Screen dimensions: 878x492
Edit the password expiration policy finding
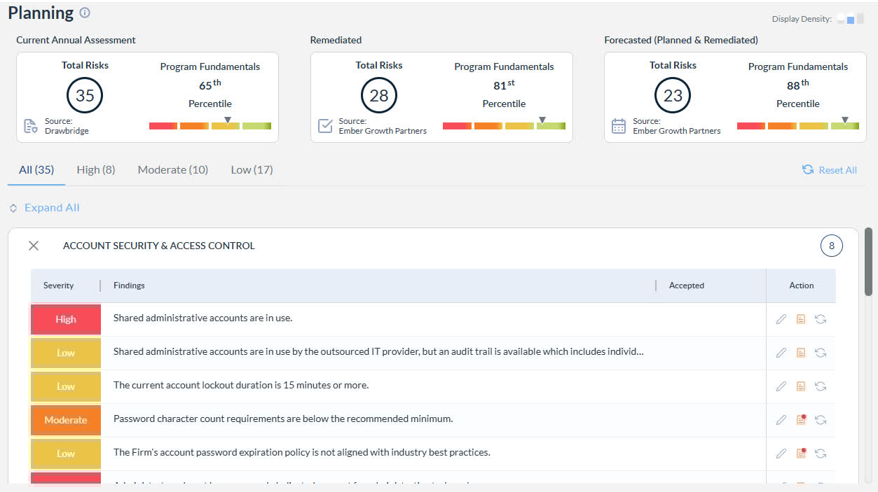(781, 454)
